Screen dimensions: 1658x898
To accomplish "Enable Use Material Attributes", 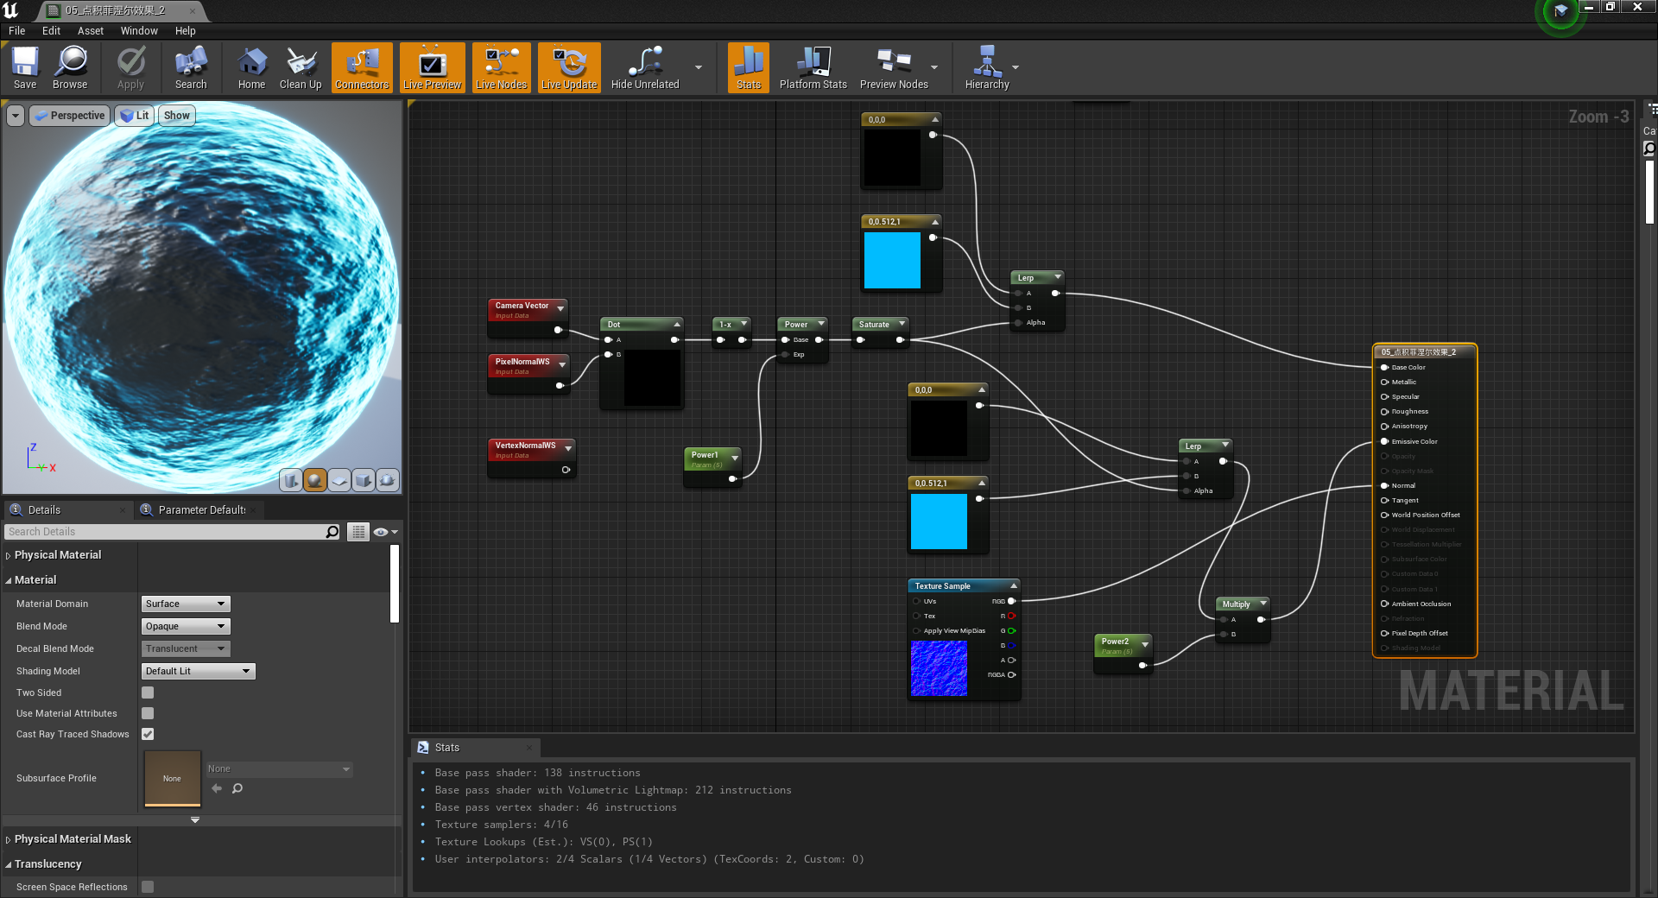I will 147,713.
